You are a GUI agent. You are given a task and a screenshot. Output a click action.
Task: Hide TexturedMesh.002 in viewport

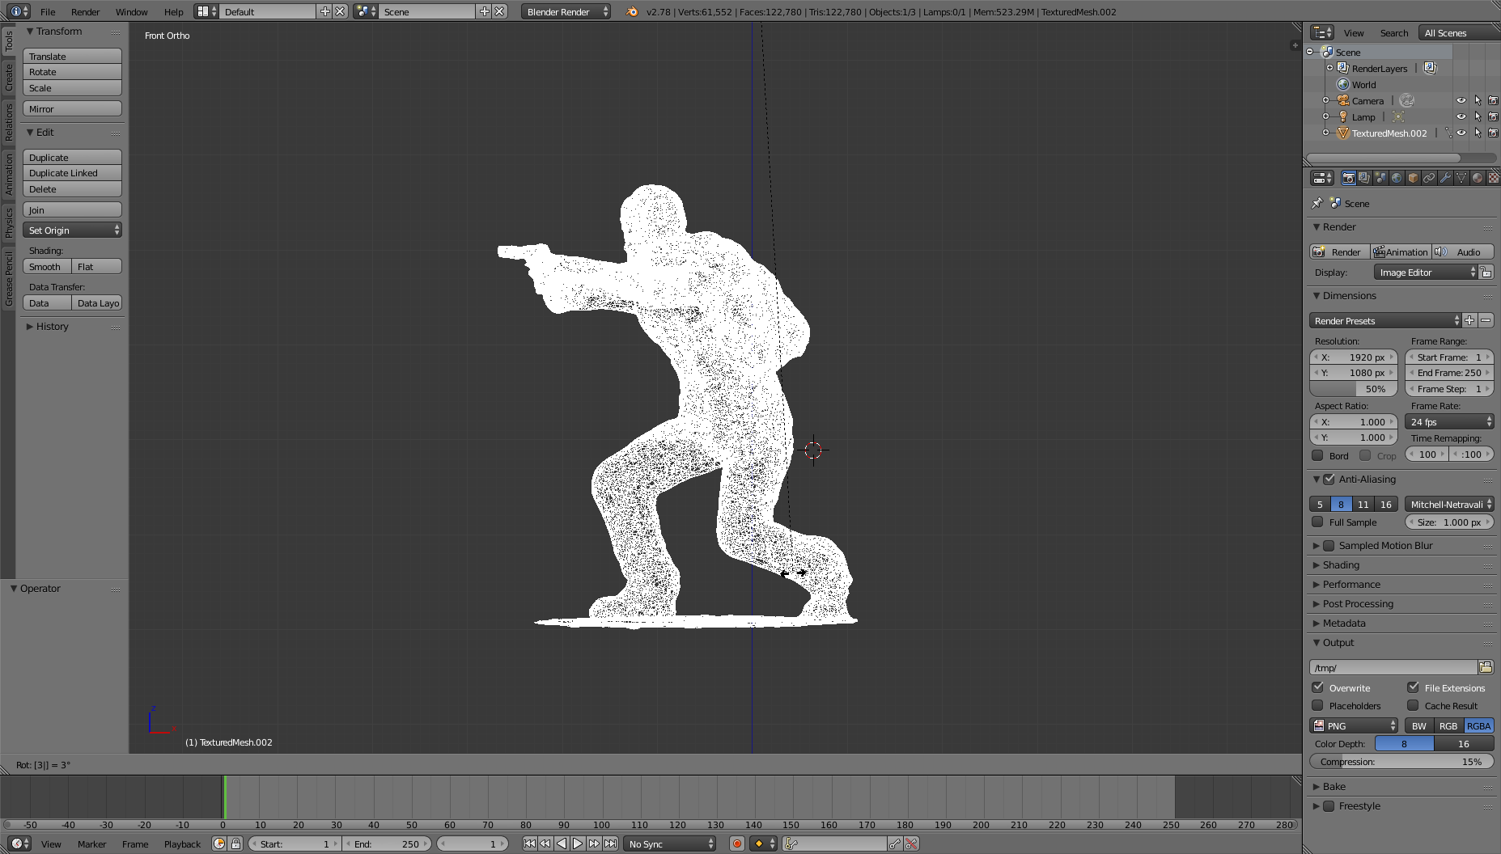1461,133
